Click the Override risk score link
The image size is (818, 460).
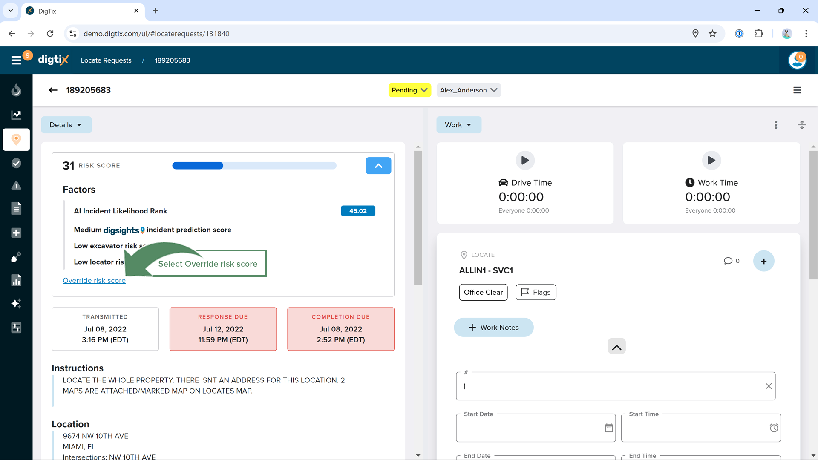94,280
